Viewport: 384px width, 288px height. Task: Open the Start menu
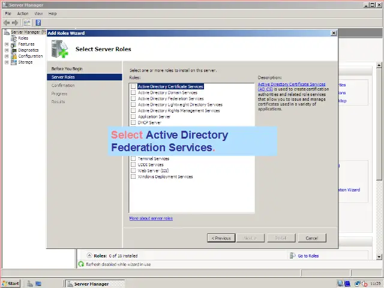[11, 284]
